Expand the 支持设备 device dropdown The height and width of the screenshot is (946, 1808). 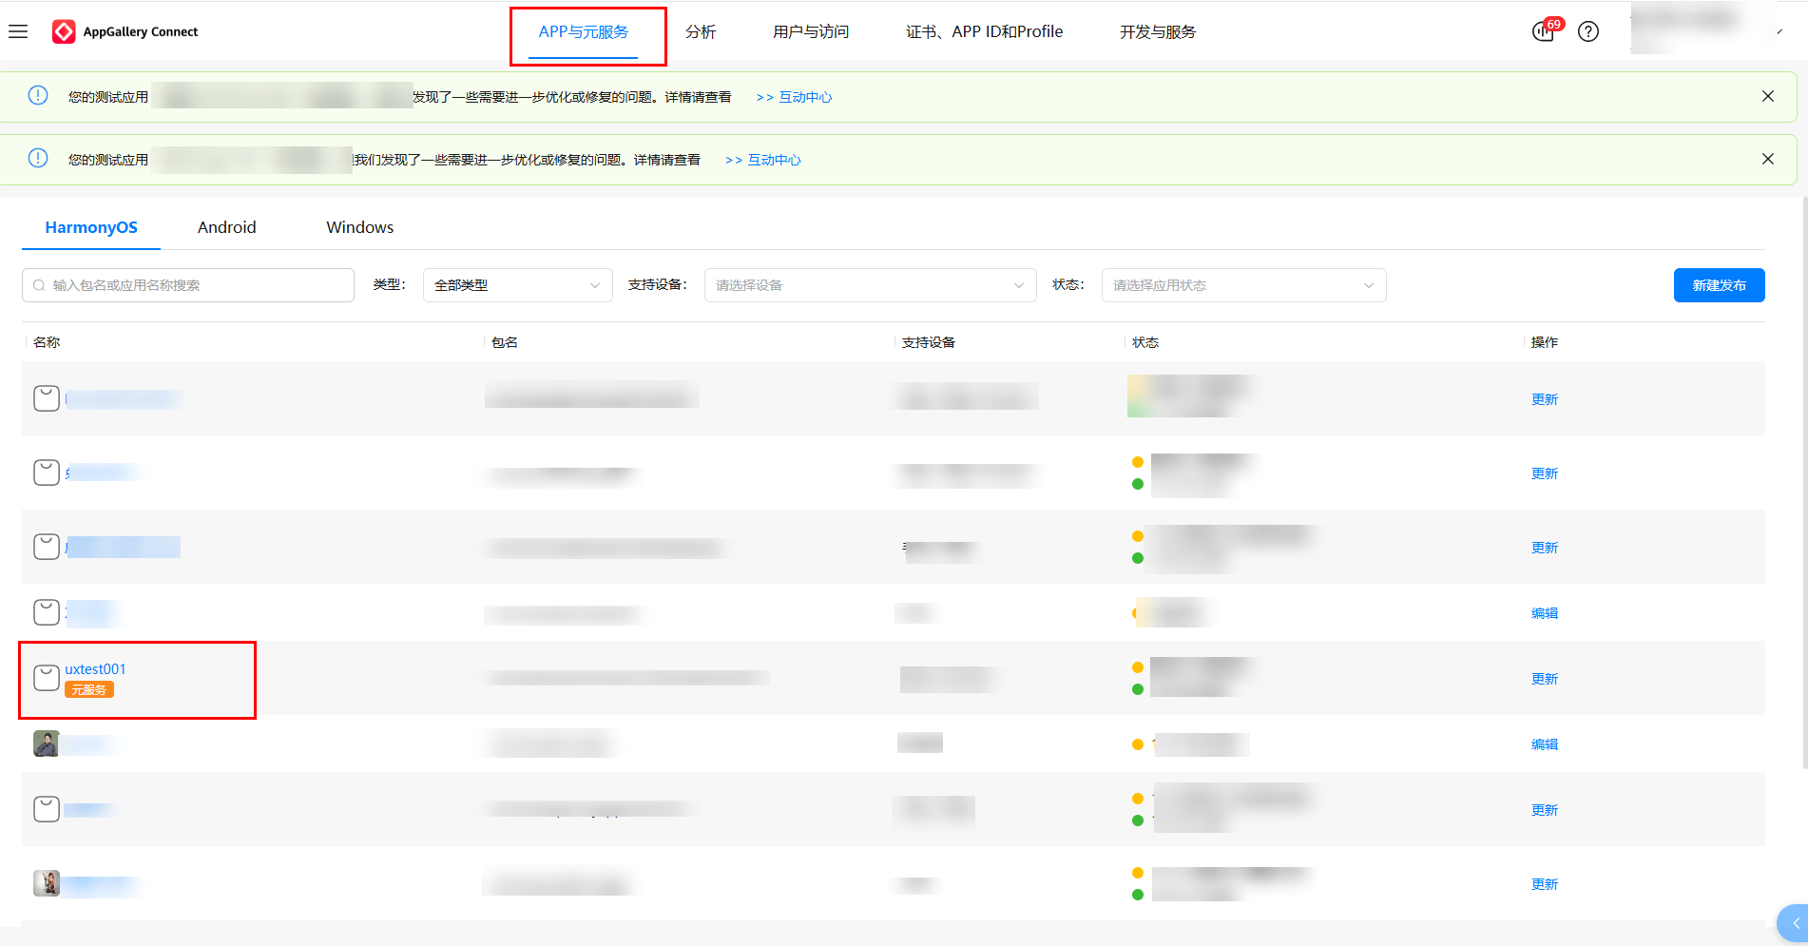click(x=869, y=285)
